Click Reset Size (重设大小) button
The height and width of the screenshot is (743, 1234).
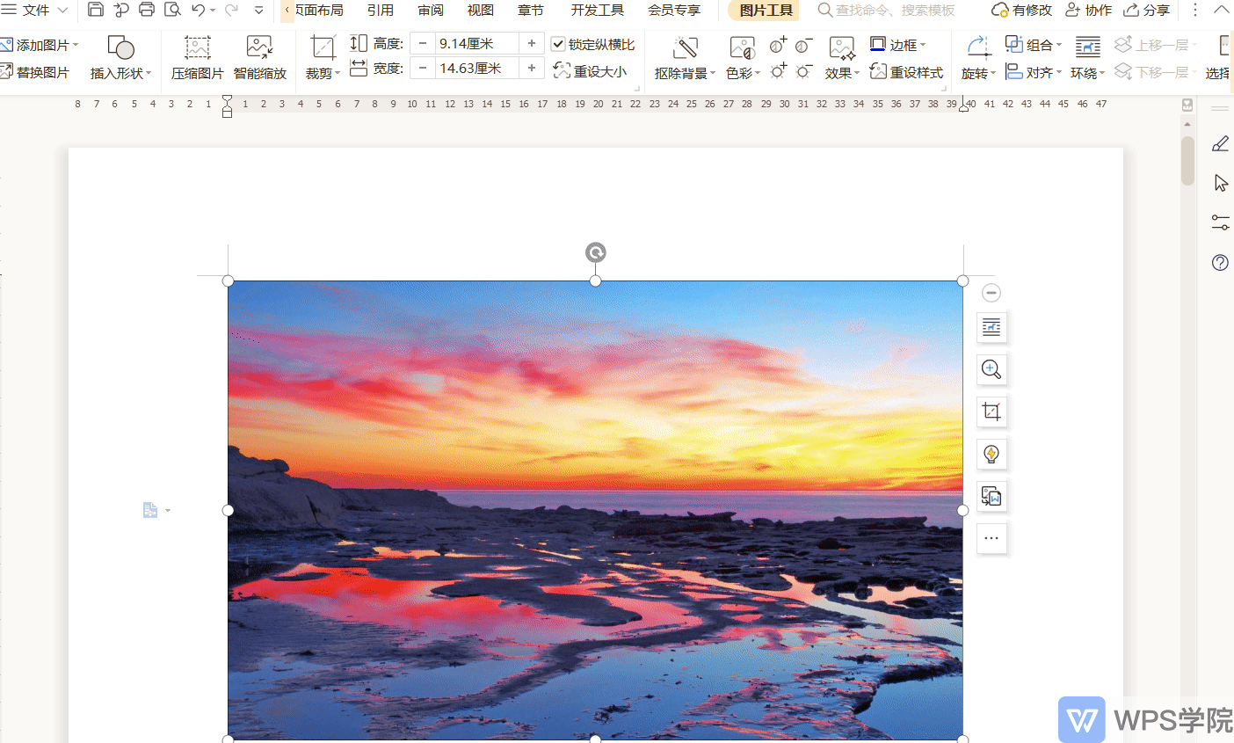point(591,71)
